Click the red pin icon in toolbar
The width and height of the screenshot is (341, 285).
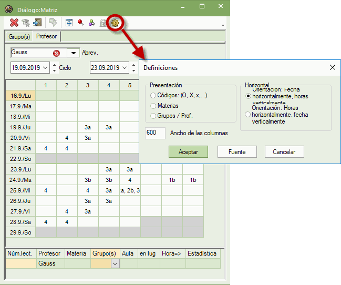tap(81, 23)
